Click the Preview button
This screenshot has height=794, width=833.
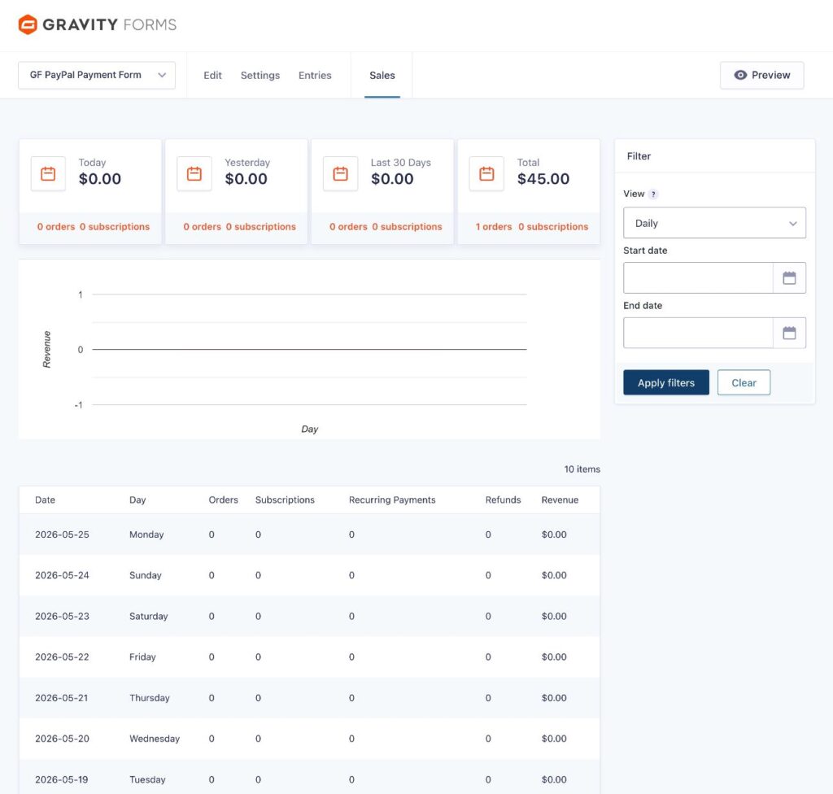[761, 75]
